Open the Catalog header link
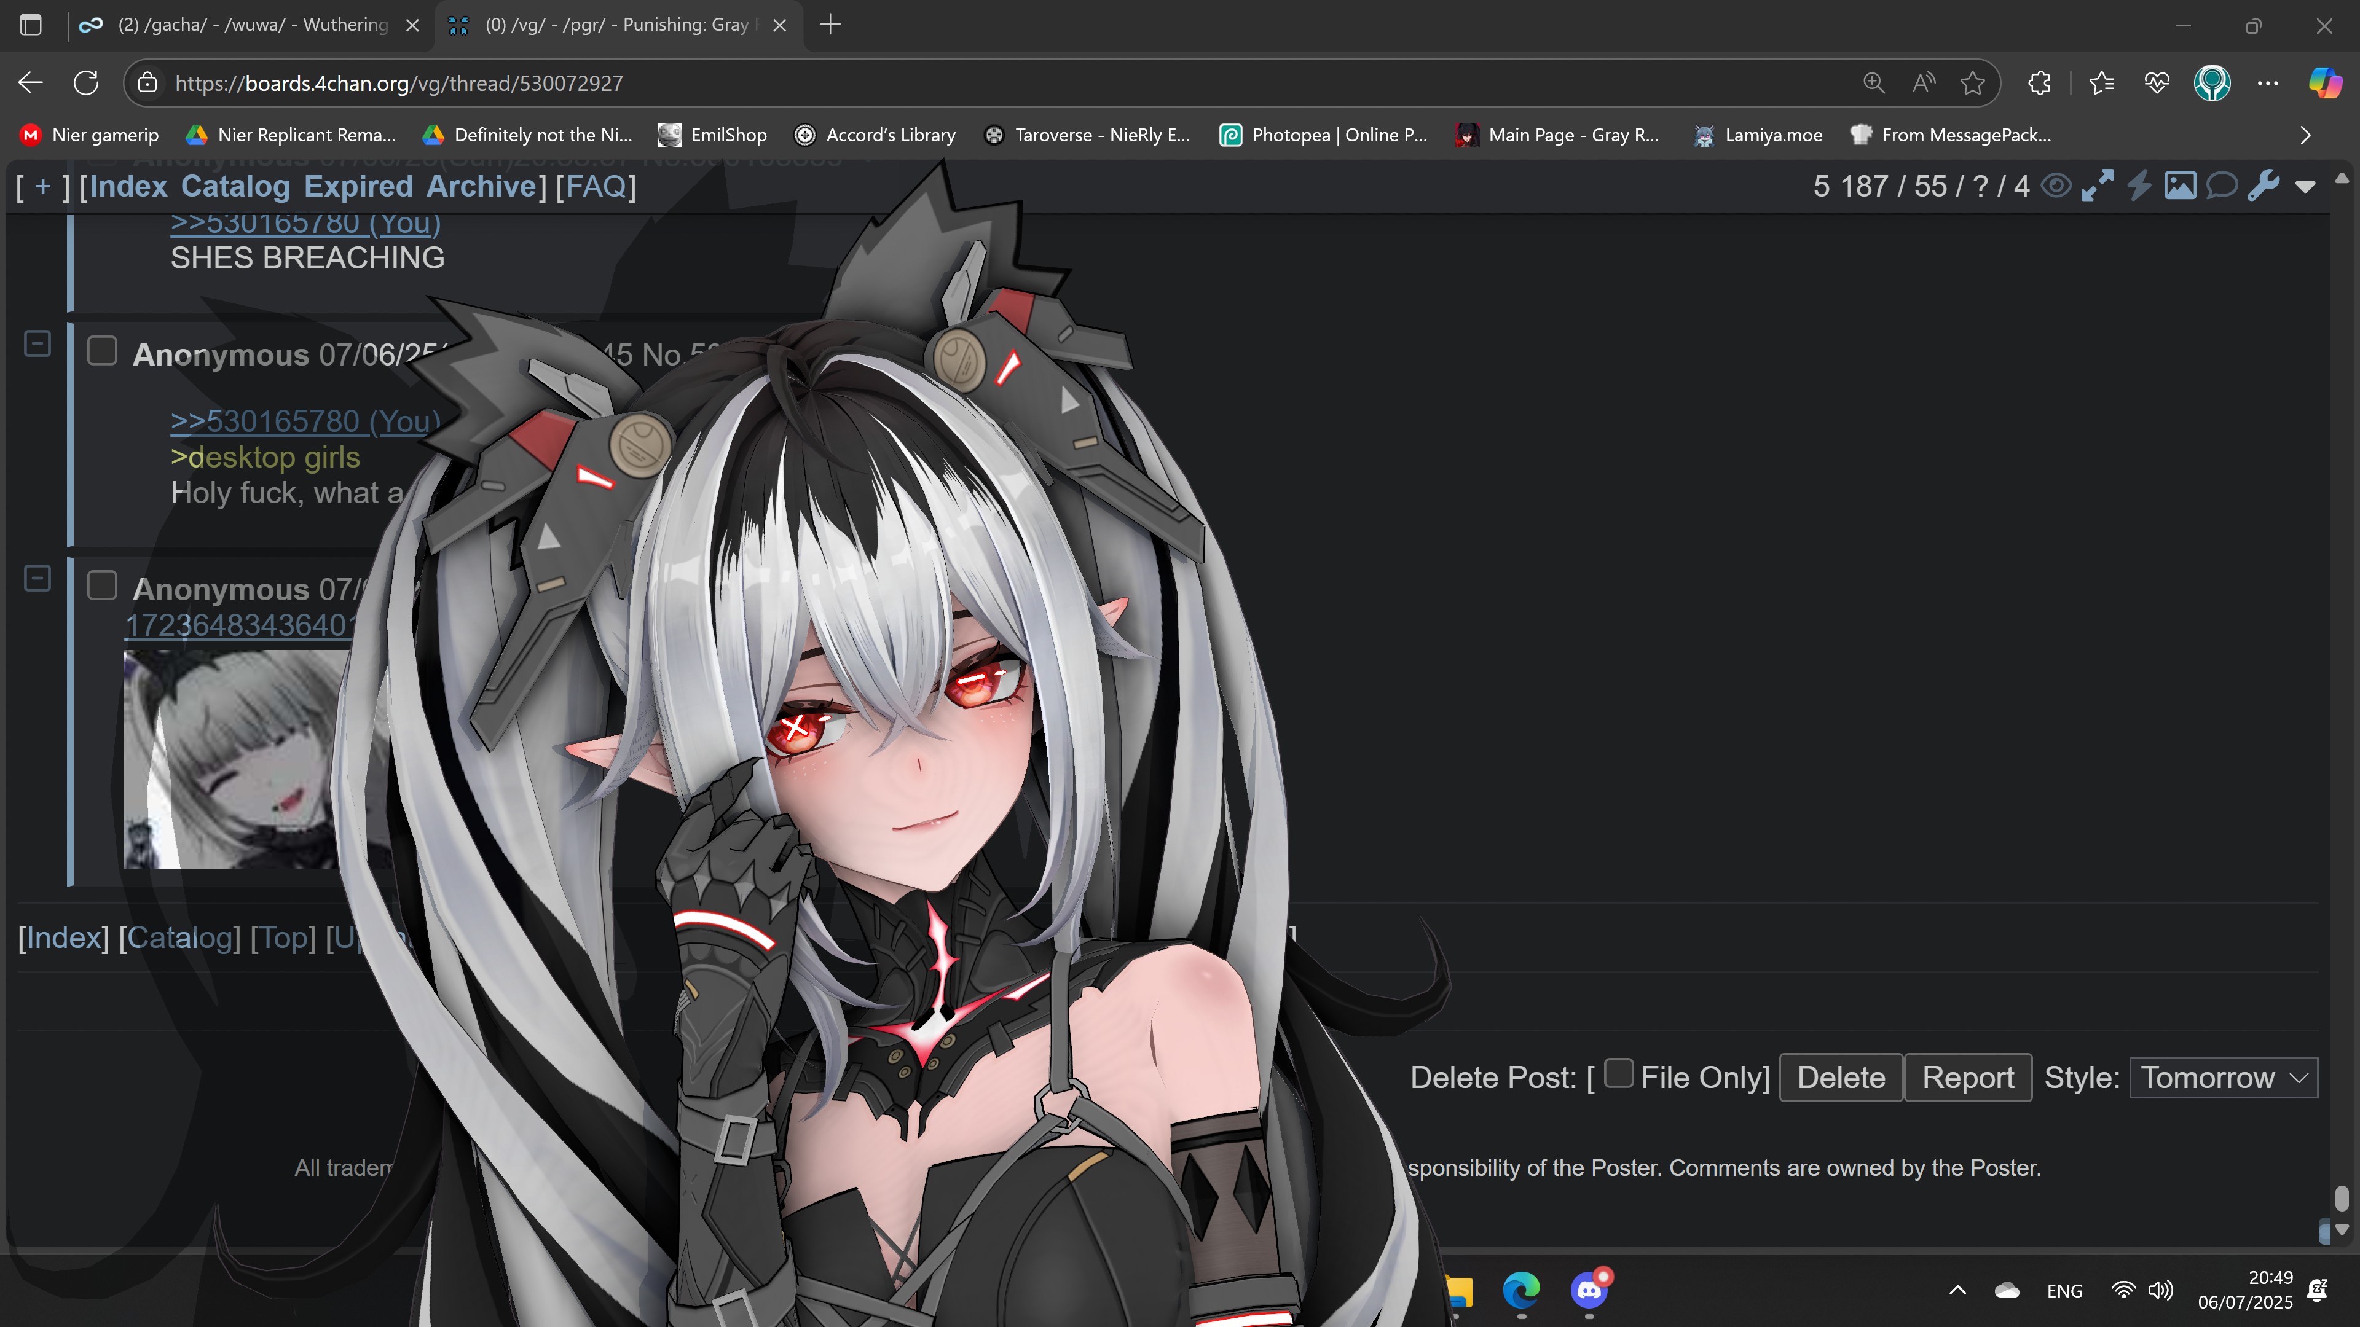The height and width of the screenshot is (1327, 2360). 235,186
